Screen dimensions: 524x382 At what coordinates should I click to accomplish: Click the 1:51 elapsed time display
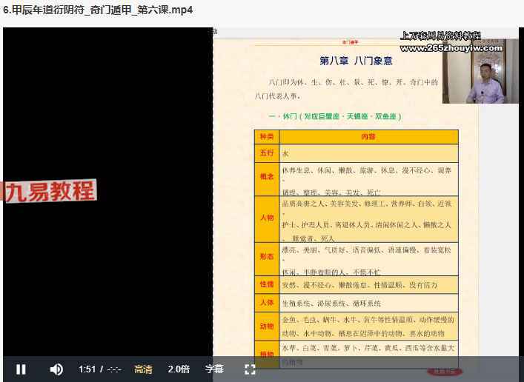tap(87, 369)
